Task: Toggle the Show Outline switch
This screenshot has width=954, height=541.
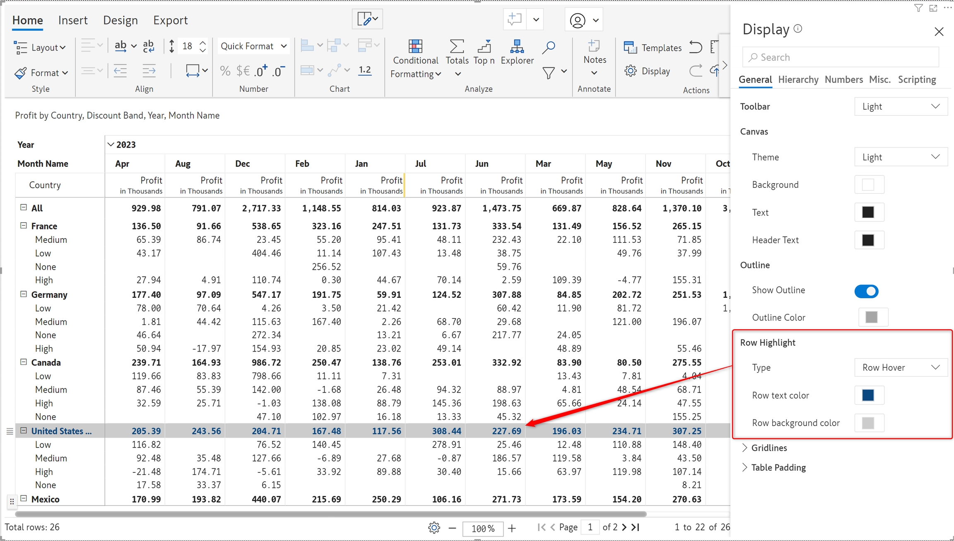Action: pos(866,291)
